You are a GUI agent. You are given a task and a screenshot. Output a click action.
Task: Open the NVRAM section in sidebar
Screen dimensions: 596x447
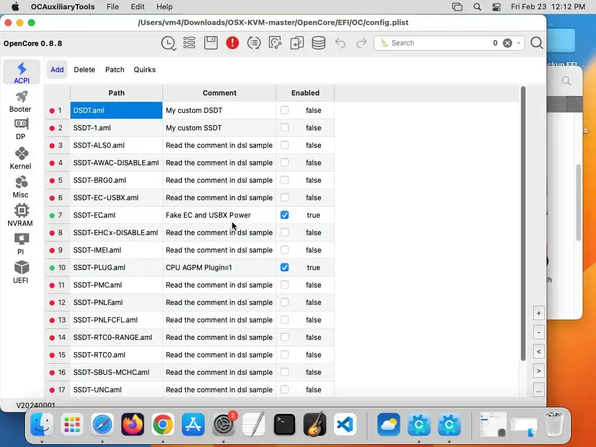(20, 215)
